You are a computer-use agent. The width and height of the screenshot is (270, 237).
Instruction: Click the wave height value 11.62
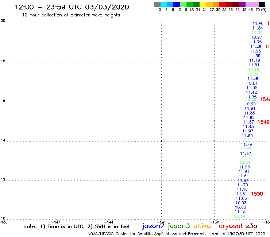249,117
